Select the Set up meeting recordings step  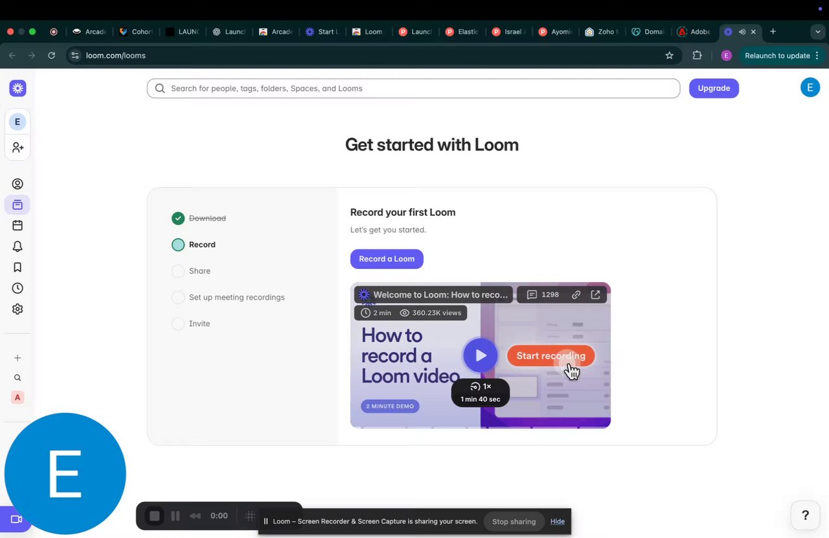[x=228, y=298]
